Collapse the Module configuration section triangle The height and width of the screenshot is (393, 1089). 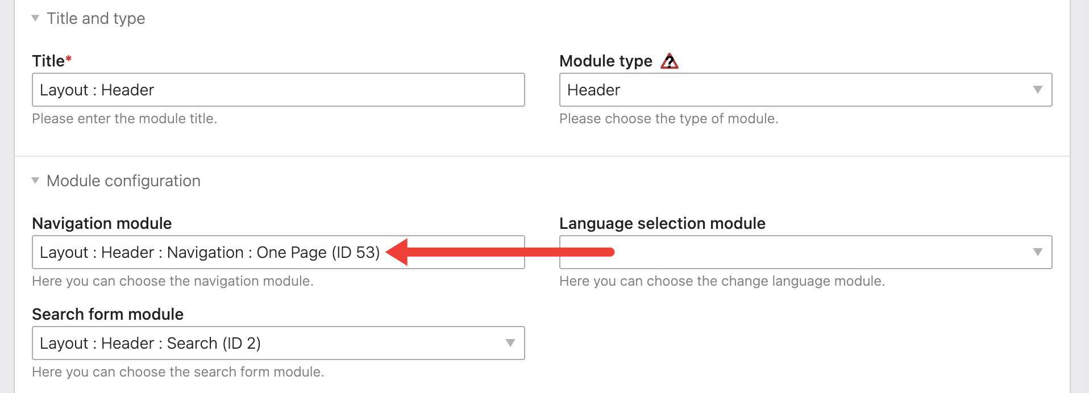tap(35, 181)
